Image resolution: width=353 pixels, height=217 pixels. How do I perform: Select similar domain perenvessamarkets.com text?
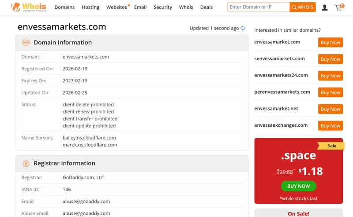coord(282,92)
